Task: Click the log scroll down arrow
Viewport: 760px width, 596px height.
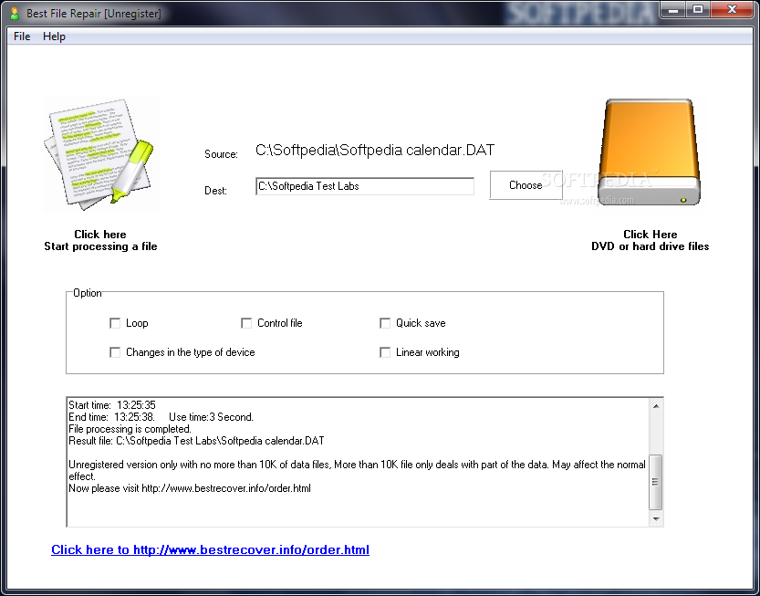Action: [x=656, y=519]
